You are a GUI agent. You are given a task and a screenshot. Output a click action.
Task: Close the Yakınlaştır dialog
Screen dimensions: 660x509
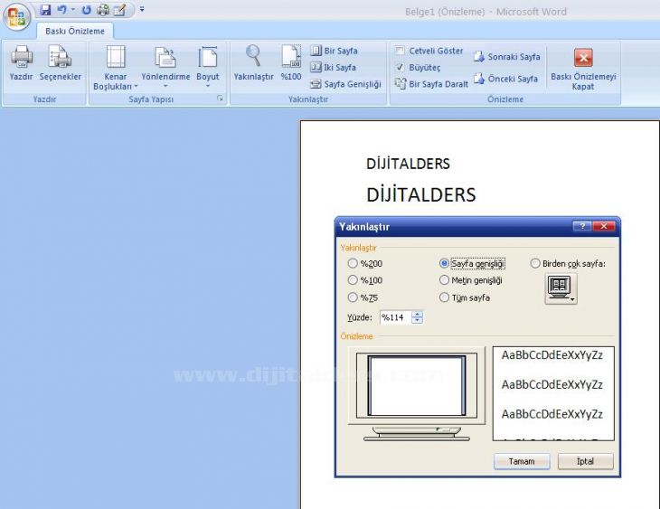pos(604,227)
